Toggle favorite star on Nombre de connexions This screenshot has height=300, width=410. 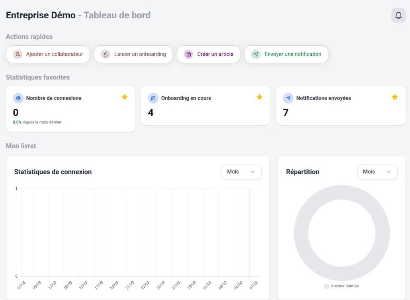coord(125,97)
